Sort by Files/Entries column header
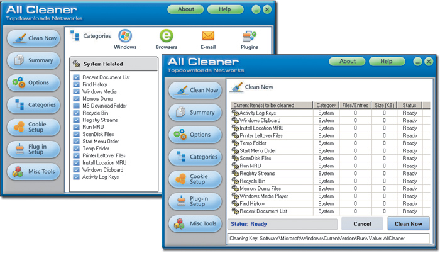The height and width of the screenshot is (253, 440). [355, 105]
